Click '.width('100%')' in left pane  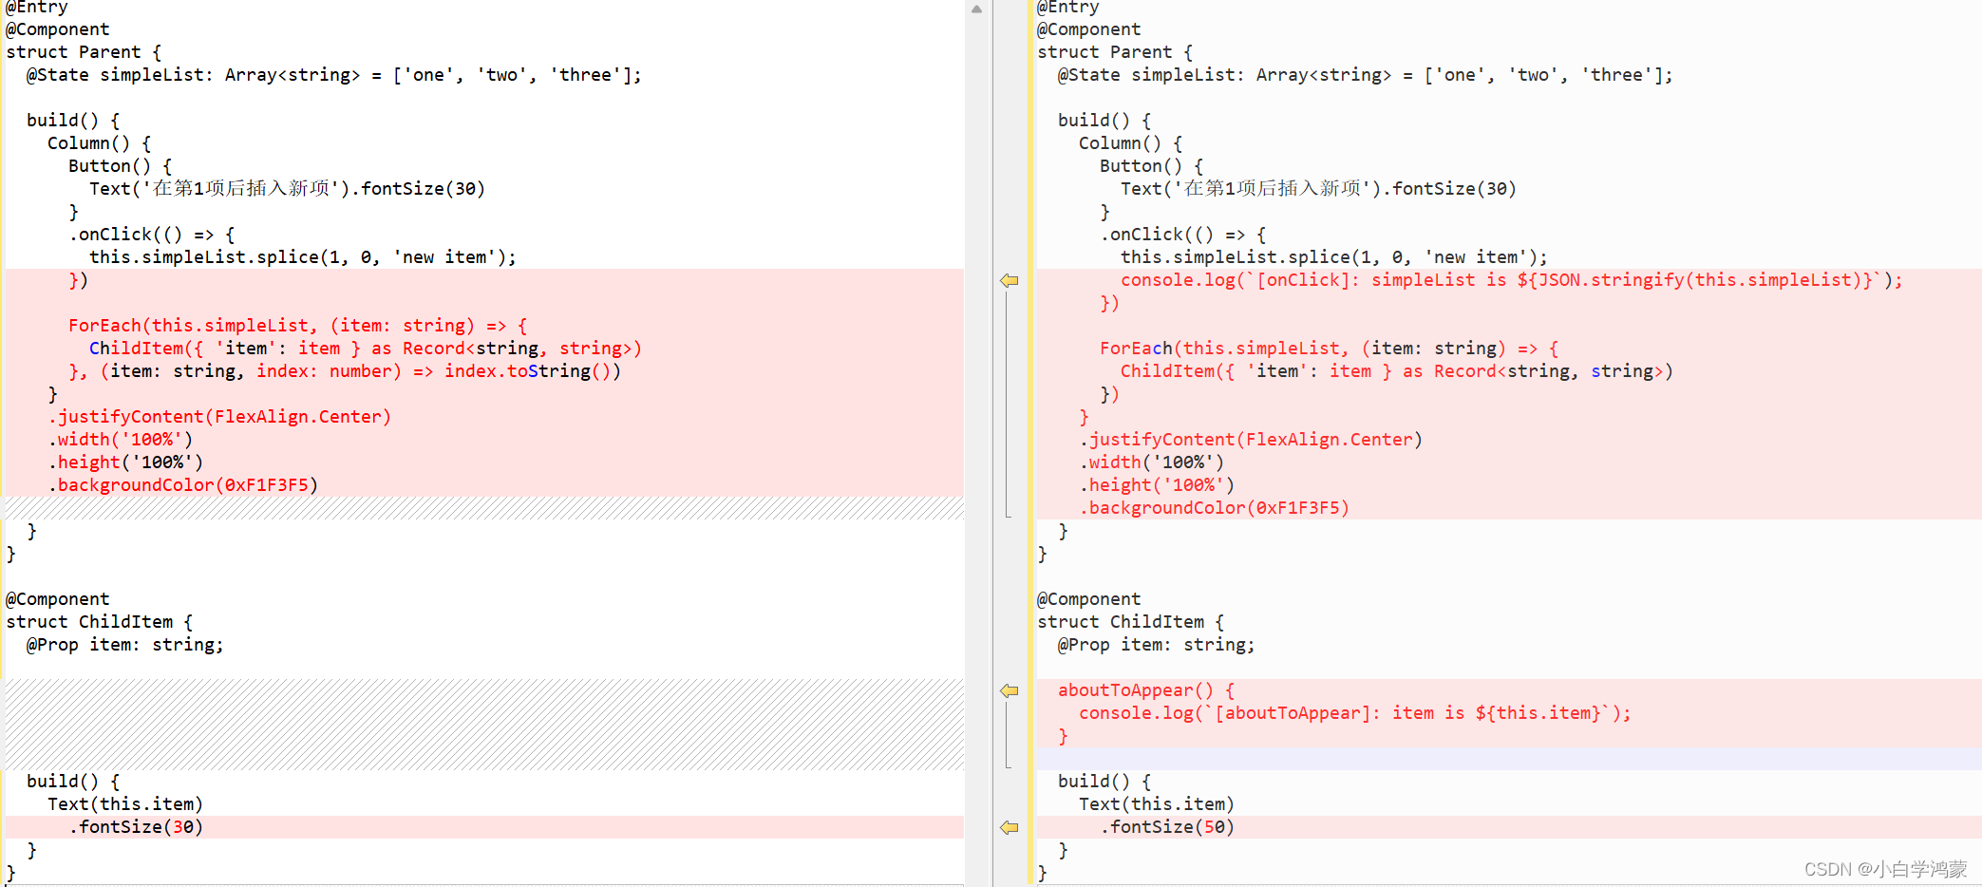[x=121, y=440]
